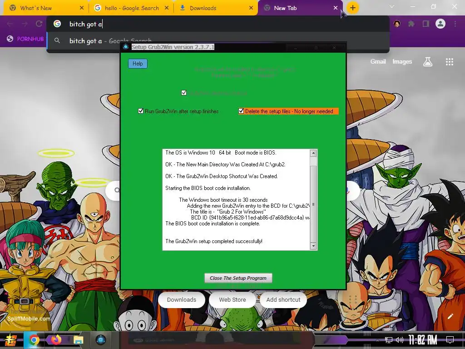465x349 pixels.
Task: Click the Add shortcut button
Action: [283, 300]
